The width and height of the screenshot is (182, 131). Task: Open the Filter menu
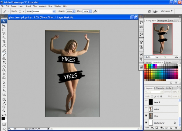pyautogui.click(x=35, y=6)
